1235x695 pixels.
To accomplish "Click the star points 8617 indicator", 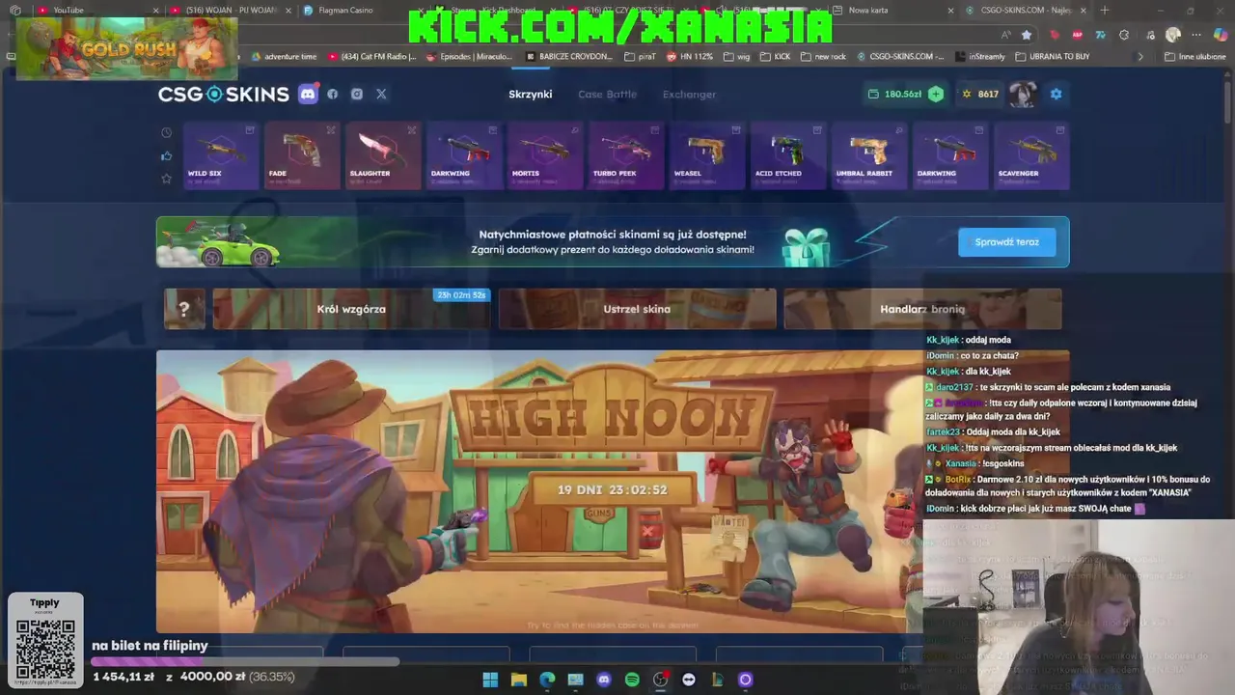I will click(980, 94).
